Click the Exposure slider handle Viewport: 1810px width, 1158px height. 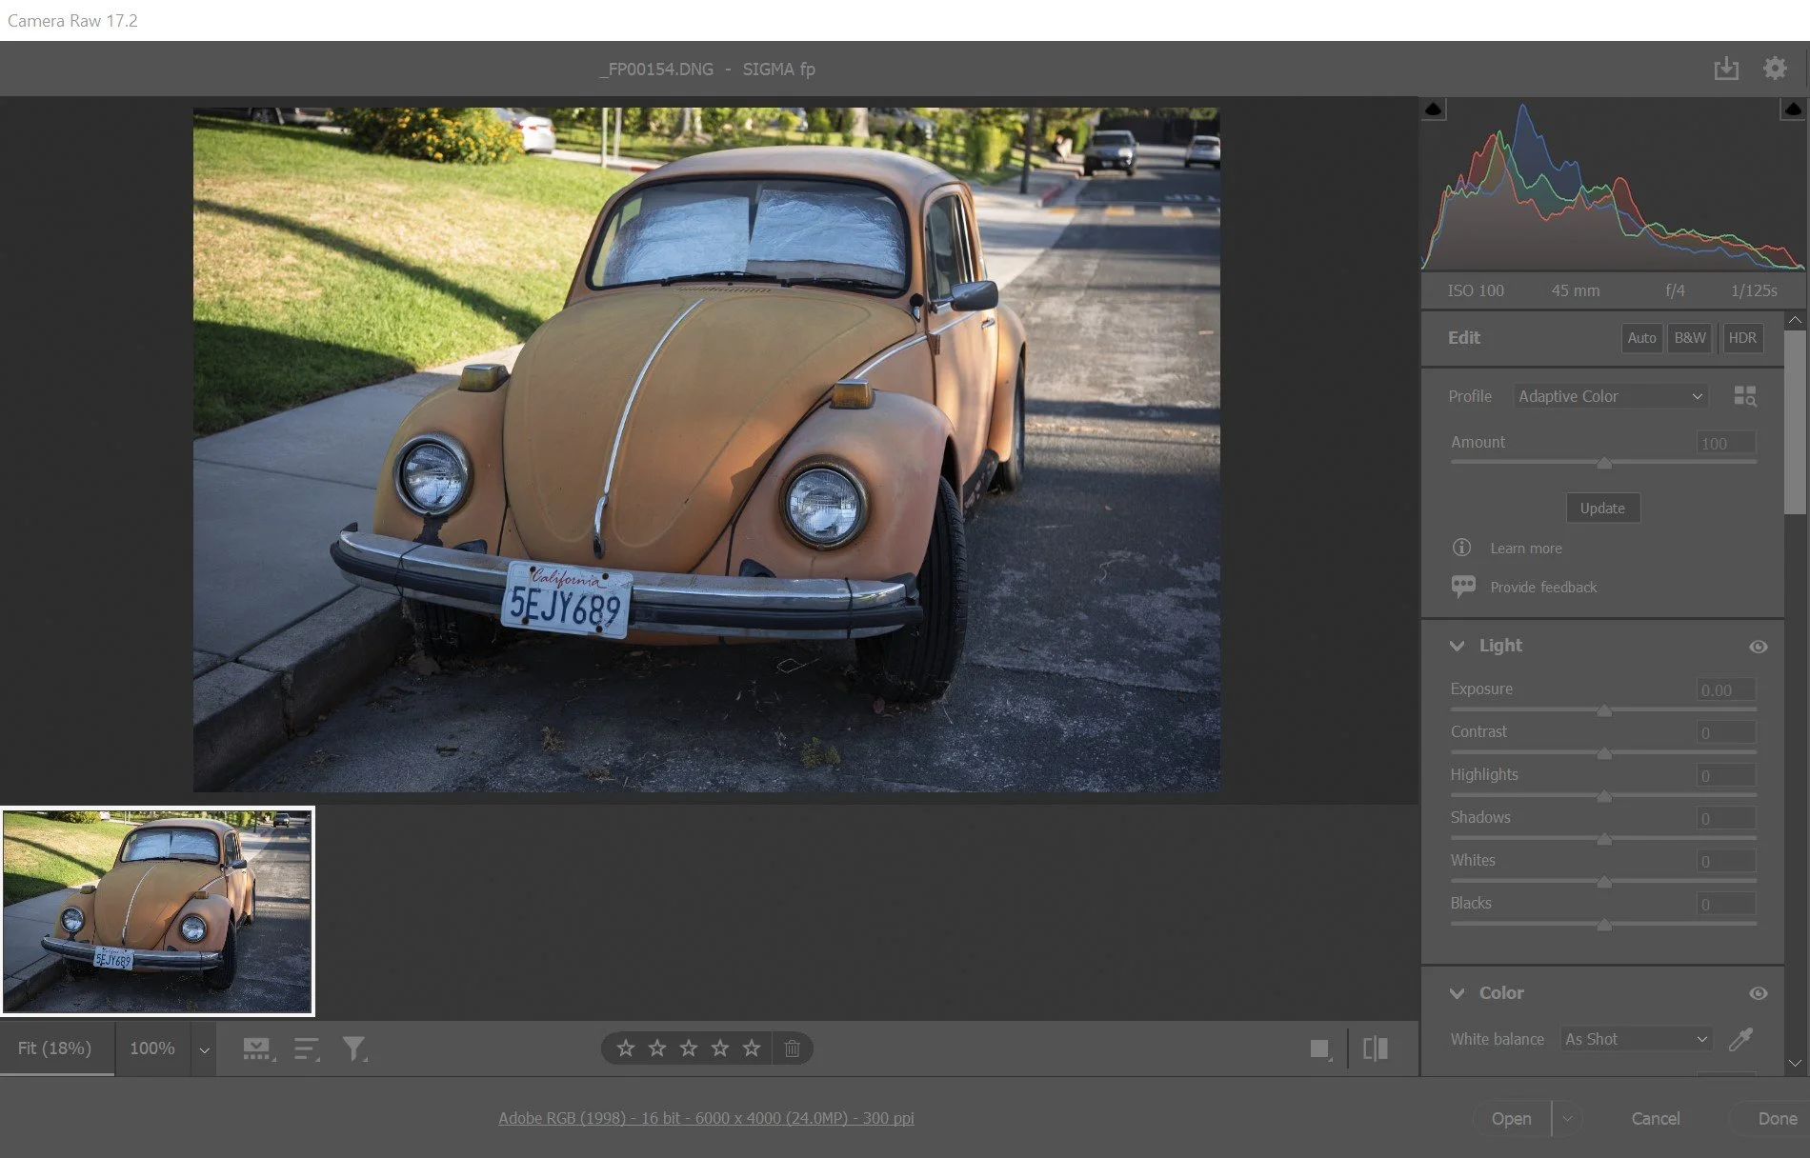pyautogui.click(x=1604, y=710)
